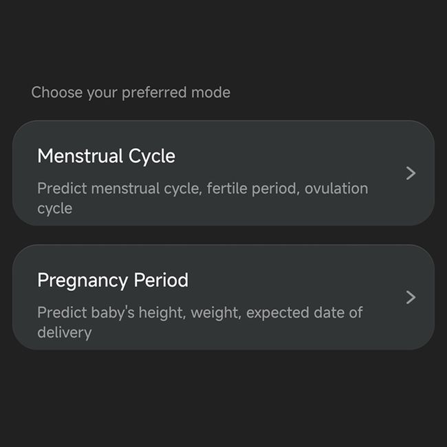Expand Menstrual Cycle using its right arrow

point(411,173)
